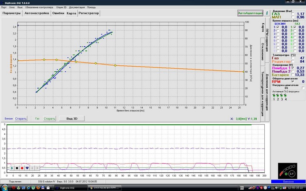Click the red record button
Screen dimensions: 306x191
[22, 168]
